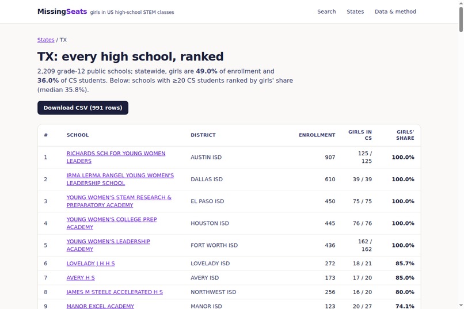
Task: Select the EL PASO ISD district cell
Action: point(207,201)
